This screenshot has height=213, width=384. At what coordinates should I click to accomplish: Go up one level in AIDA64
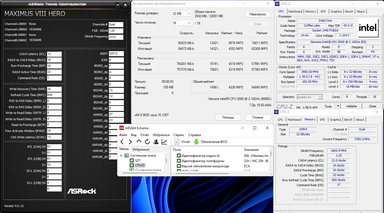(139, 142)
